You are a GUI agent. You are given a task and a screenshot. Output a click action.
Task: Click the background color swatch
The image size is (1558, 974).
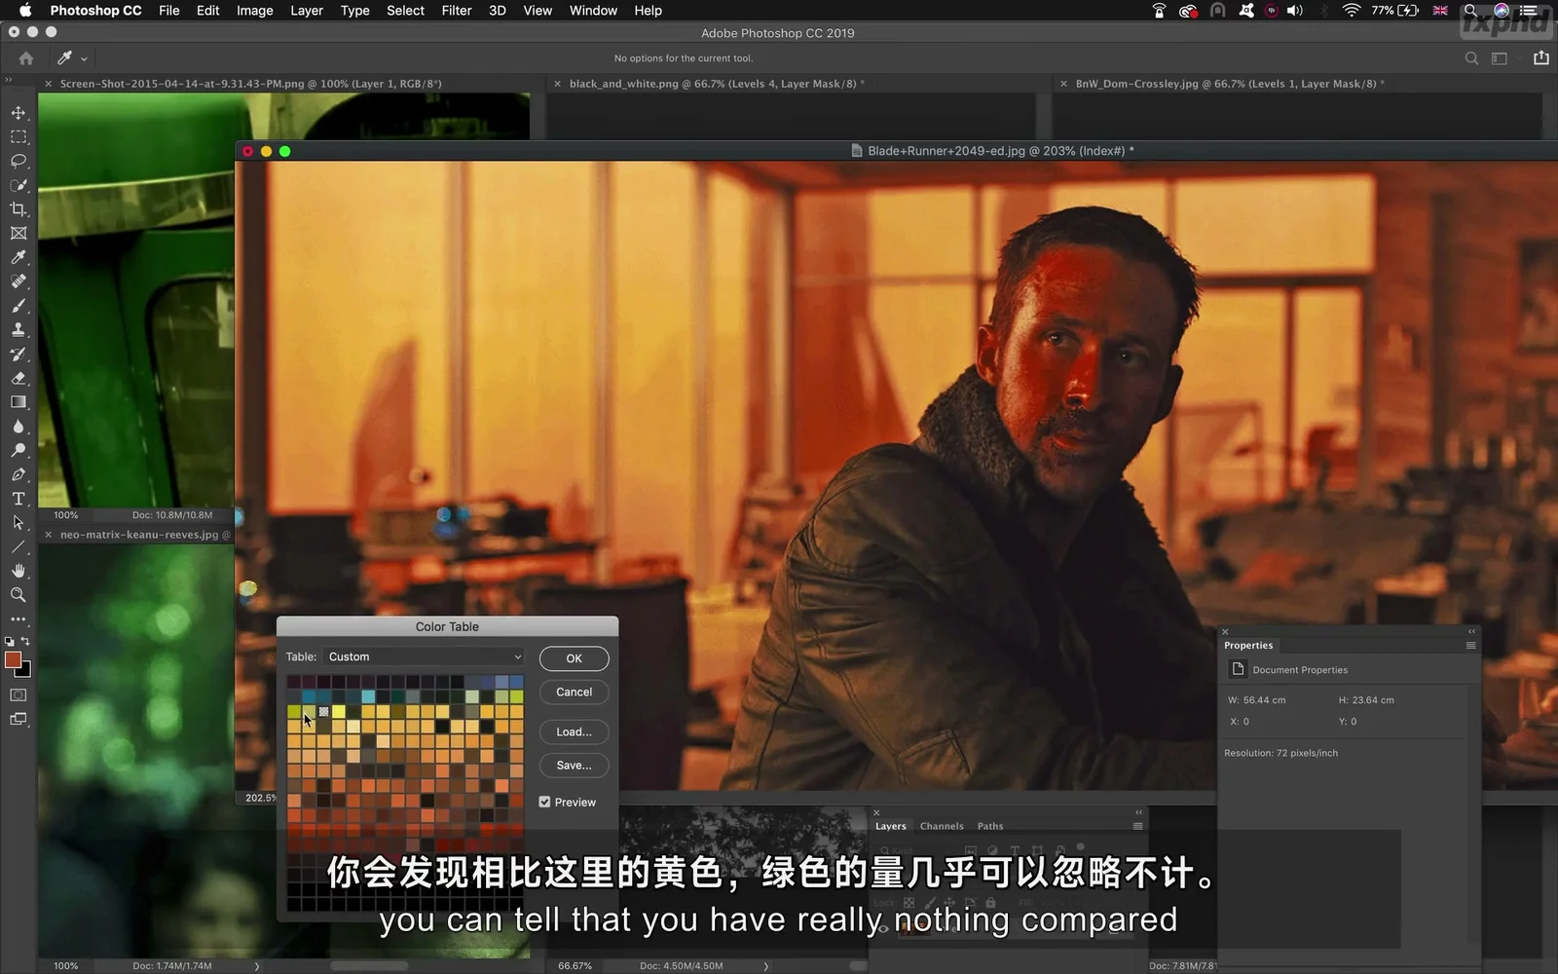[x=24, y=671]
